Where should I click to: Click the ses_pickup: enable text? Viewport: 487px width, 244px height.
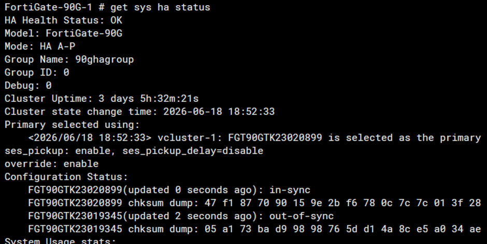click(x=58, y=150)
